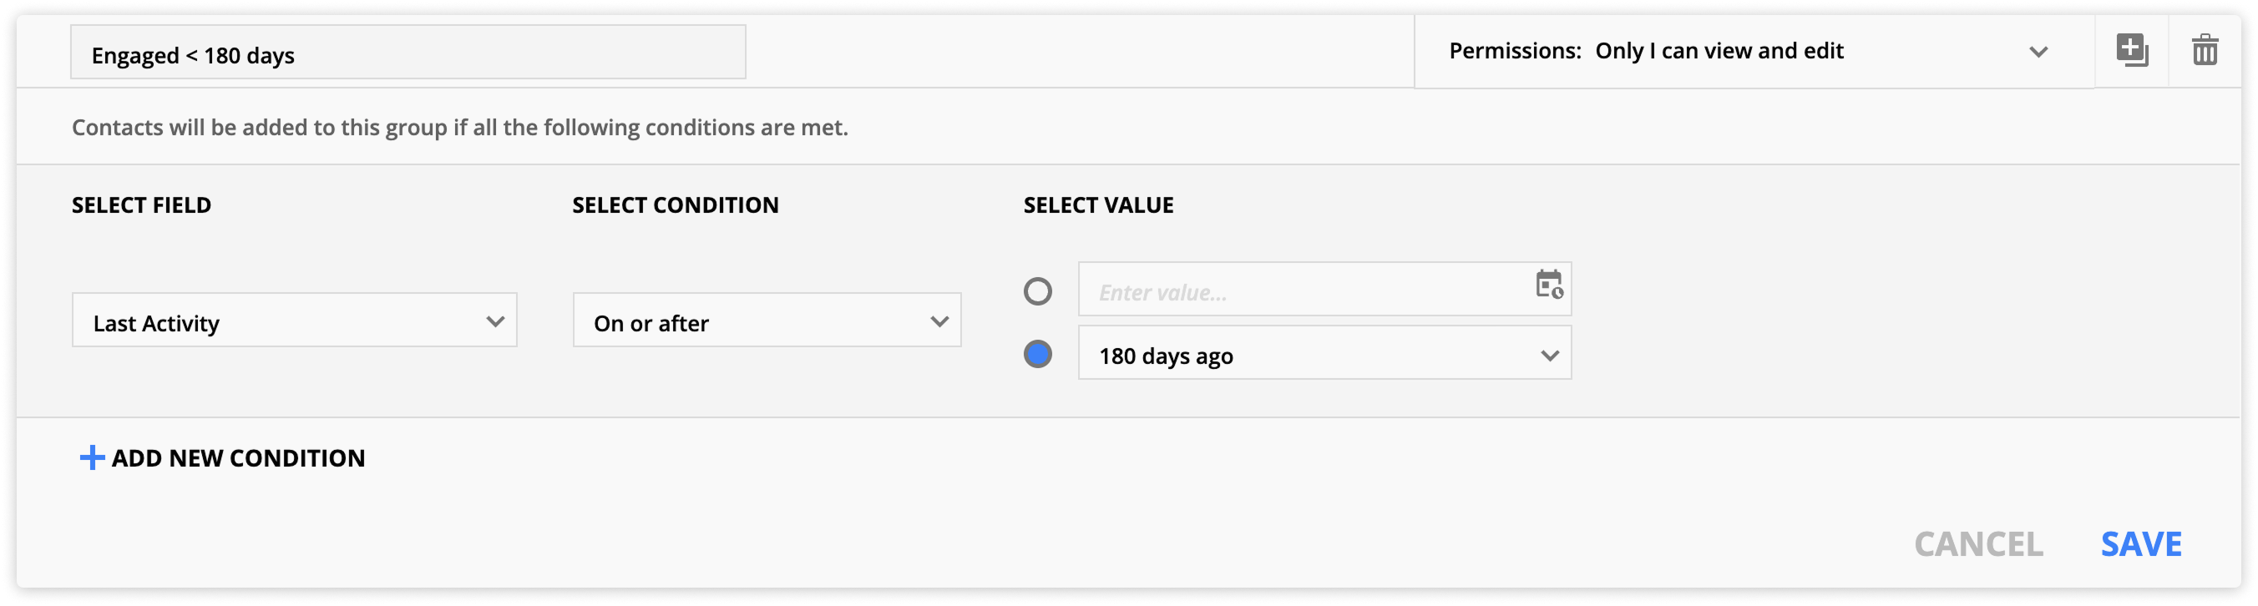Viewport: 2258px width, 606px height.
Task: Click the blue plus icon
Action: (91, 458)
